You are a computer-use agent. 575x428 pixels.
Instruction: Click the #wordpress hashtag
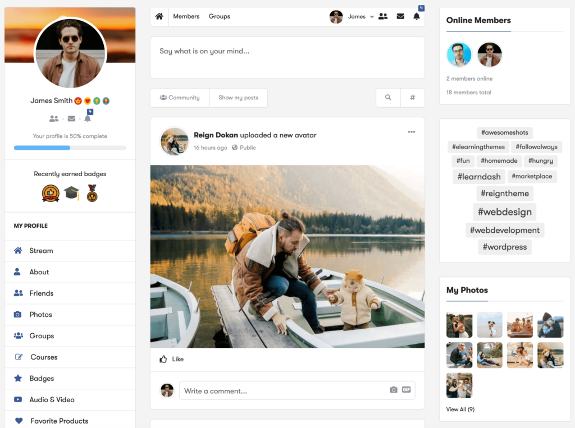[505, 247]
